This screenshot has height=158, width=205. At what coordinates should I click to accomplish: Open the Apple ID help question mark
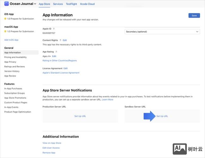54,29
